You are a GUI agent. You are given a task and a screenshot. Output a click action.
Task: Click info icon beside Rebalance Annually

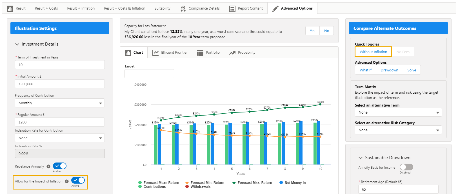point(48,166)
